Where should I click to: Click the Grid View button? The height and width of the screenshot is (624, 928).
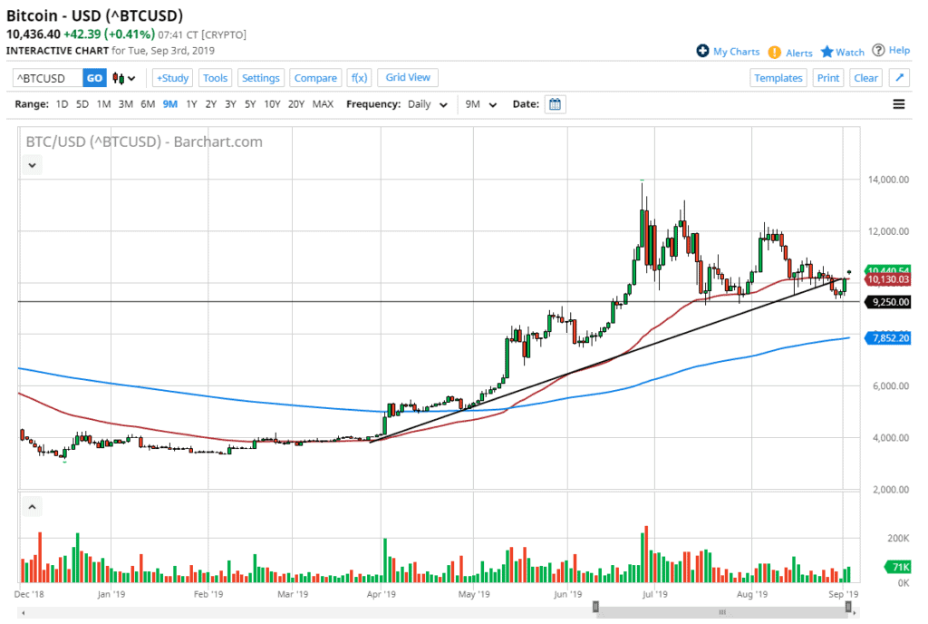[408, 78]
